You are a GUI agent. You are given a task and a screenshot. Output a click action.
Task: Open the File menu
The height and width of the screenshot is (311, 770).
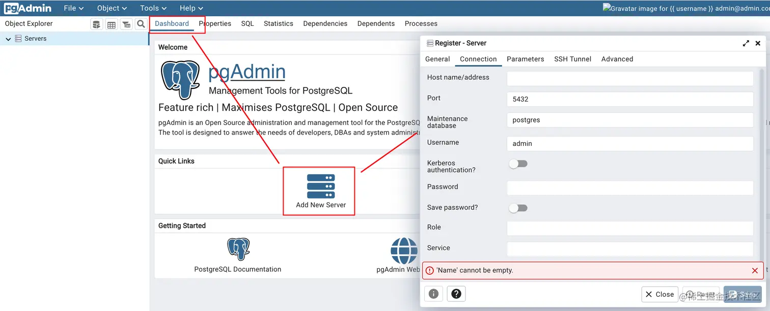pyautogui.click(x=74, y=8)
